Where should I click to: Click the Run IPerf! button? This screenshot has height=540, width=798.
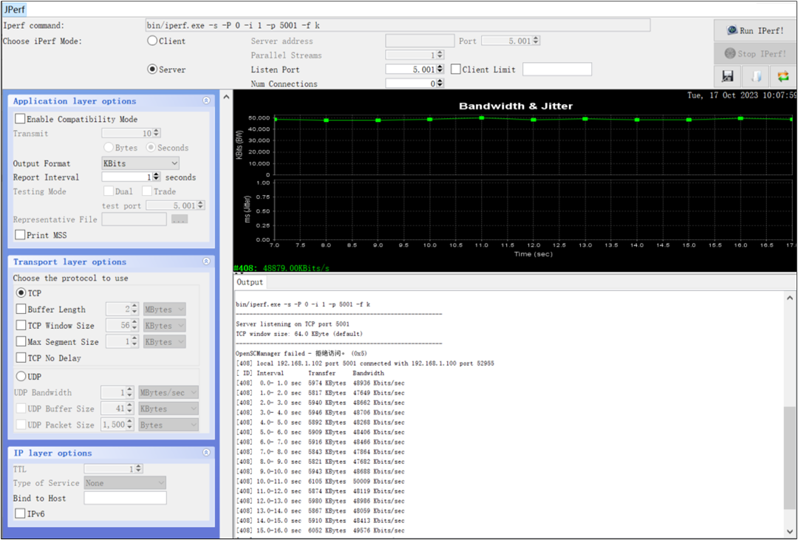[754, 30]
